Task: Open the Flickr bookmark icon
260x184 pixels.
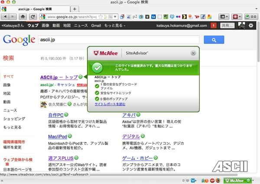Action: pos(178,17)
